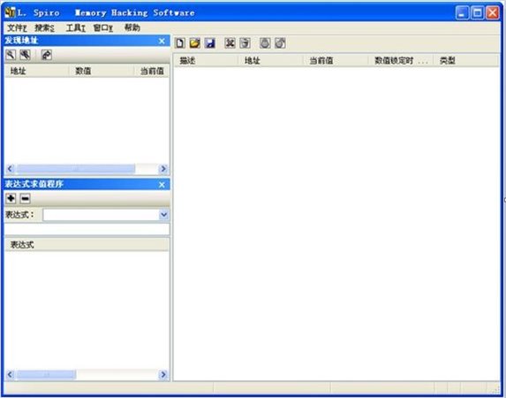Click right arrow of expression list scrollbar
506x398 pixels.
pyautogui.click(x=163, y=374)
